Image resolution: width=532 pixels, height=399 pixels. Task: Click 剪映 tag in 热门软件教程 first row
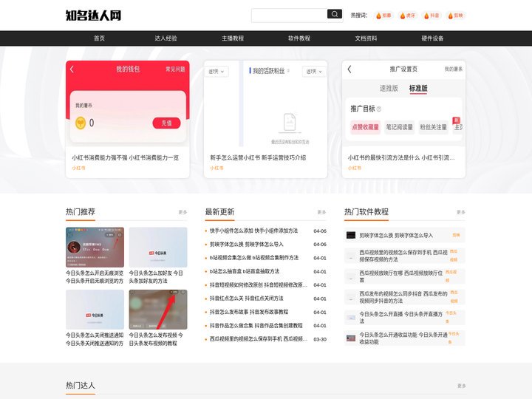tap(456, 235)
